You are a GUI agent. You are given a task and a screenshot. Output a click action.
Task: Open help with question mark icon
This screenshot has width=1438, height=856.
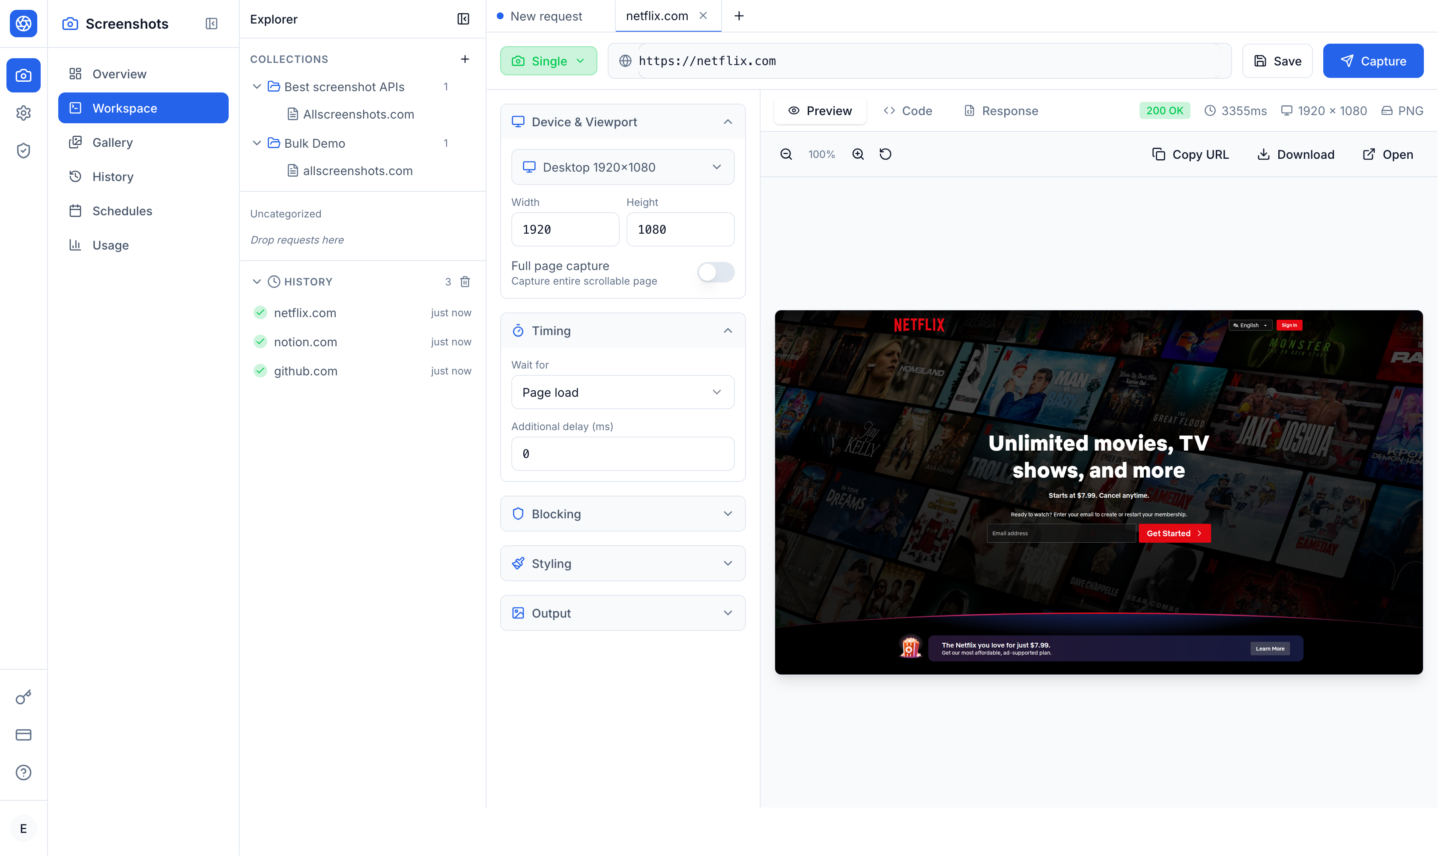(23, 773)
